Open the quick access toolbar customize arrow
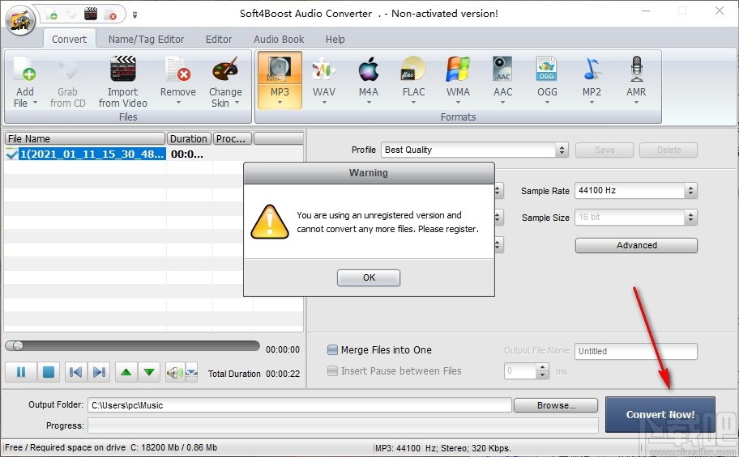 (x=135, y=15)
